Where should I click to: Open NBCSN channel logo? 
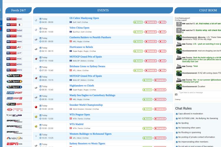point(14,138)
